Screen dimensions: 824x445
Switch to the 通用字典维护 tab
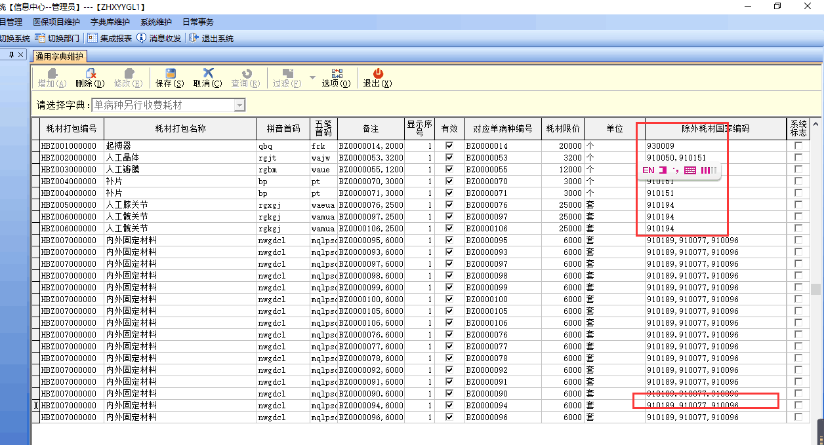[59, 56]
